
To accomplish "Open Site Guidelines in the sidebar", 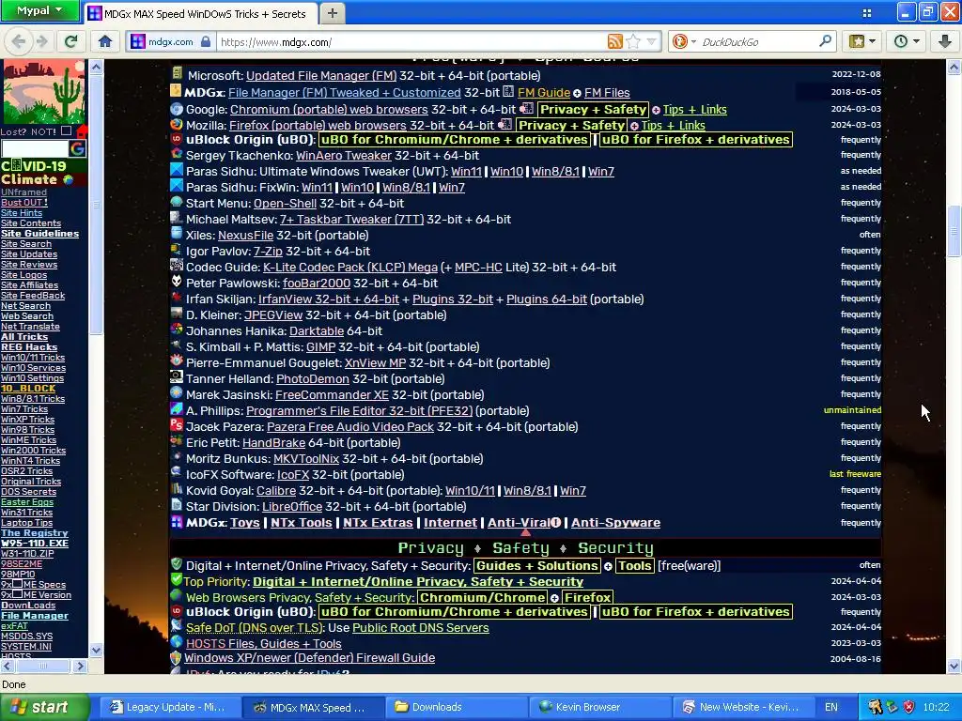I will pos(39,234).
